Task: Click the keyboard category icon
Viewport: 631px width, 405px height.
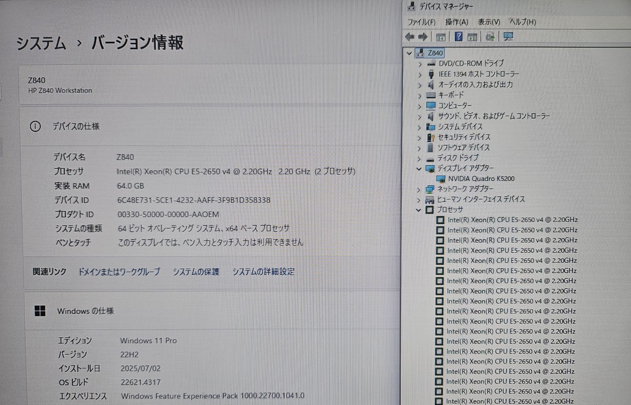Action: click(431, 95)
